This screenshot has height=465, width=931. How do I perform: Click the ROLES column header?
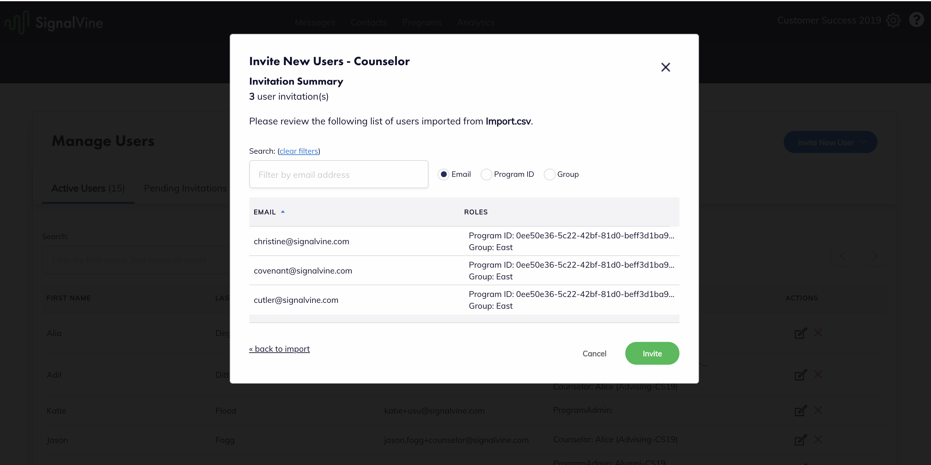[476, 212]
